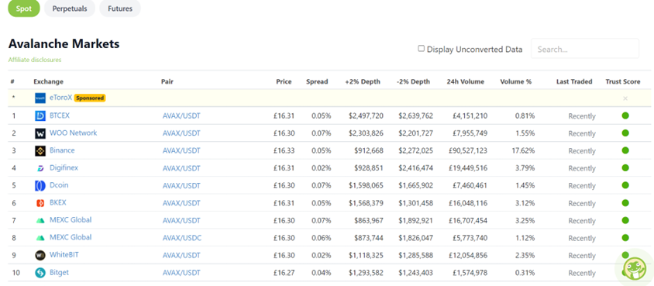Screen dimensions: 654x286
Task: Click the green trust score dot for Dcoin
Action: 625,185
